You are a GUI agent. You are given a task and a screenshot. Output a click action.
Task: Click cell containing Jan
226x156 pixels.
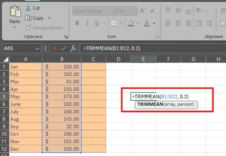[x=26, y=67]
